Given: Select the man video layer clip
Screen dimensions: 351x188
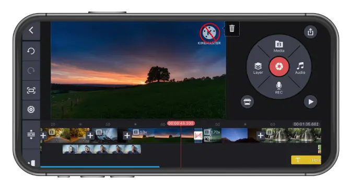Looking at the screenshot, I should click(x=102, y=149).
